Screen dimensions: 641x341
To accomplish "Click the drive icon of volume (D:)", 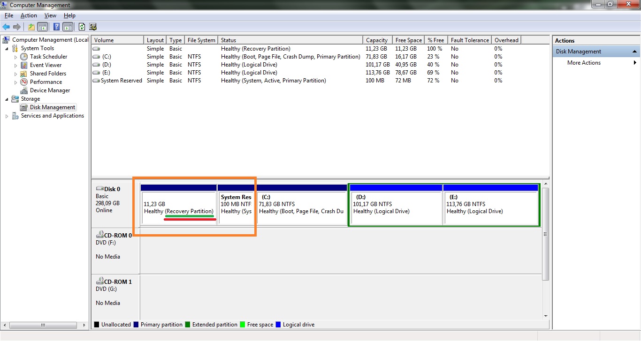I will point(96,65).
